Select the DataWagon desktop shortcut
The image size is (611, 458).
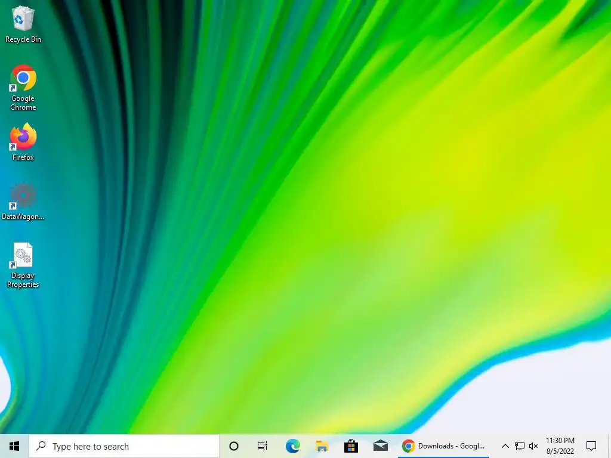pos(23,202)
